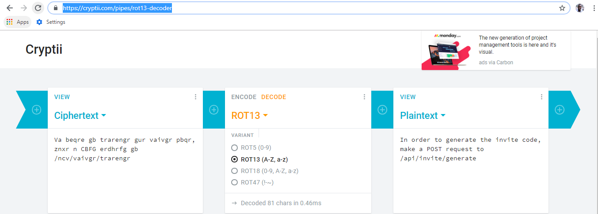The height and width of the screenshot is (214, 598).
Task: View site security lock info
Action: (x=56, y=8)
